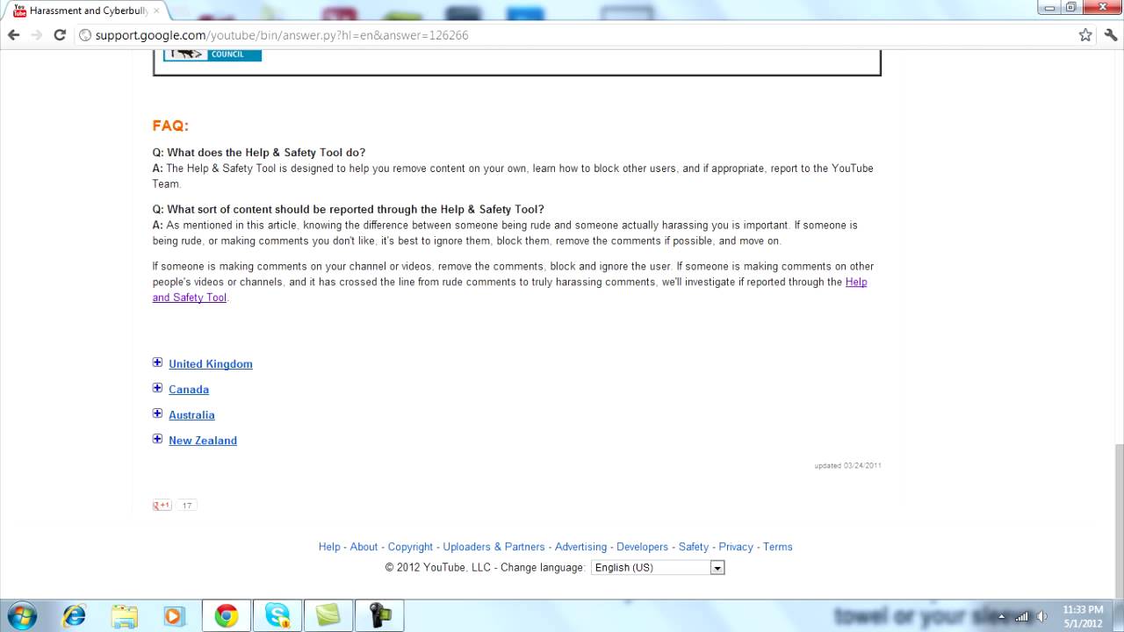The width and height of the screenshot is (1124, 632).
Task: Click the orange 'FAQ:' heading
Action: click(x=170, y=126)
